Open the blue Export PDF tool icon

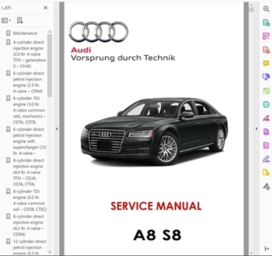[266, 77]
